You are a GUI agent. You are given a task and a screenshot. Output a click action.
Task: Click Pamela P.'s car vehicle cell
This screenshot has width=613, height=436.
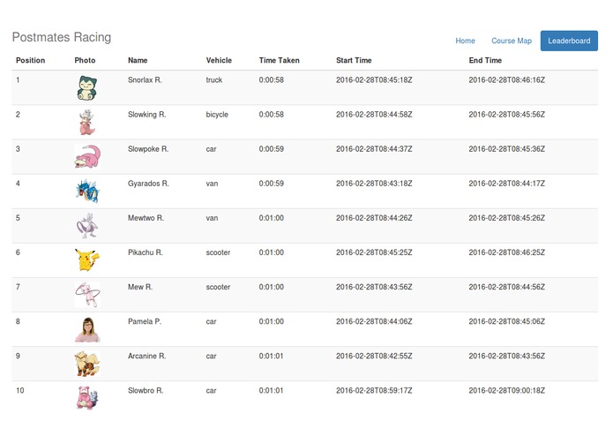pyautogui.click(x=211, y=321)
